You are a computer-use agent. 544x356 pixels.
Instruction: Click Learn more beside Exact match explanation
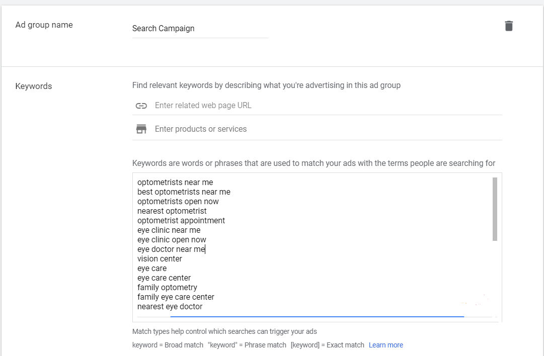tap(385, 345)
